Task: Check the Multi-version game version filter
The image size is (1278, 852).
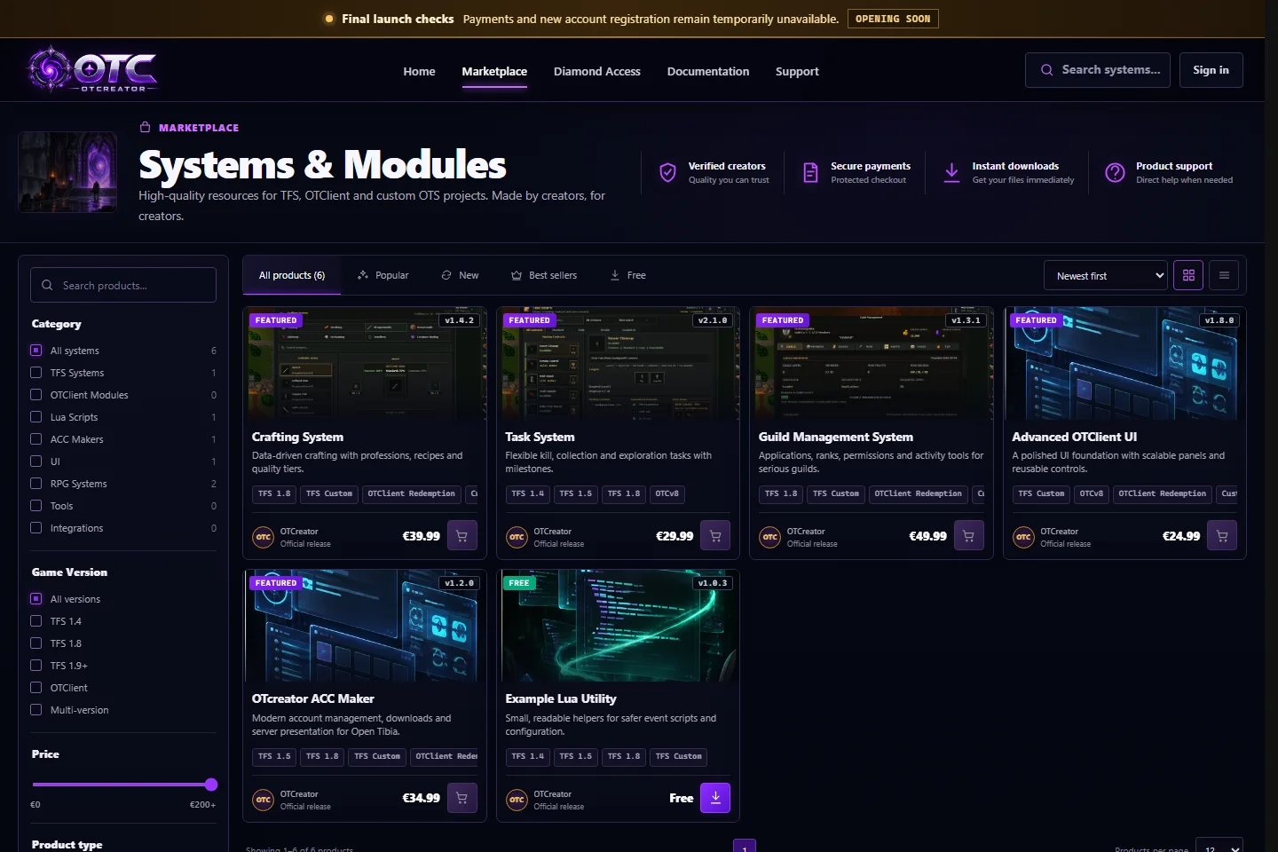Action: click(36, 710)
